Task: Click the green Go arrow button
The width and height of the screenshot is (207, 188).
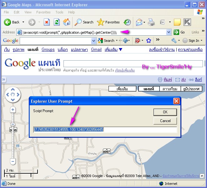Action: pyautogui.click(x=176, y=32)
